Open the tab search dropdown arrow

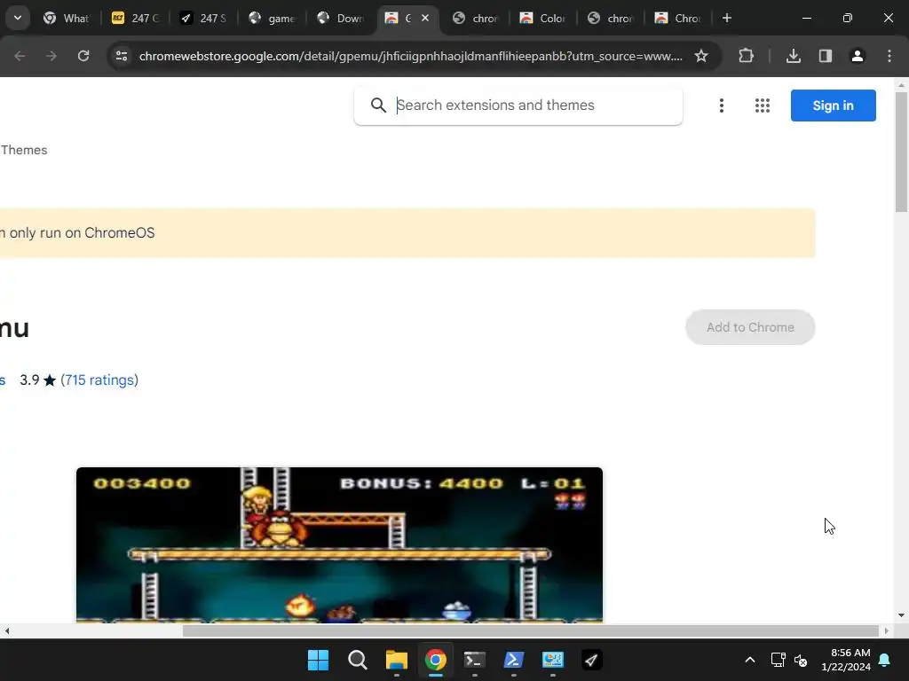tap(18, 18)
